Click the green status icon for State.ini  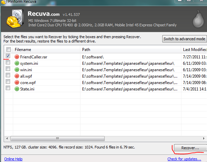[x=17, y=89]
